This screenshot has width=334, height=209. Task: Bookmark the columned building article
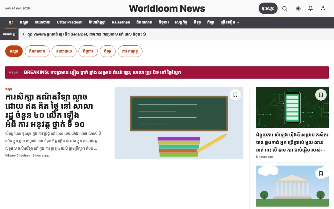(x=321, y=174)
